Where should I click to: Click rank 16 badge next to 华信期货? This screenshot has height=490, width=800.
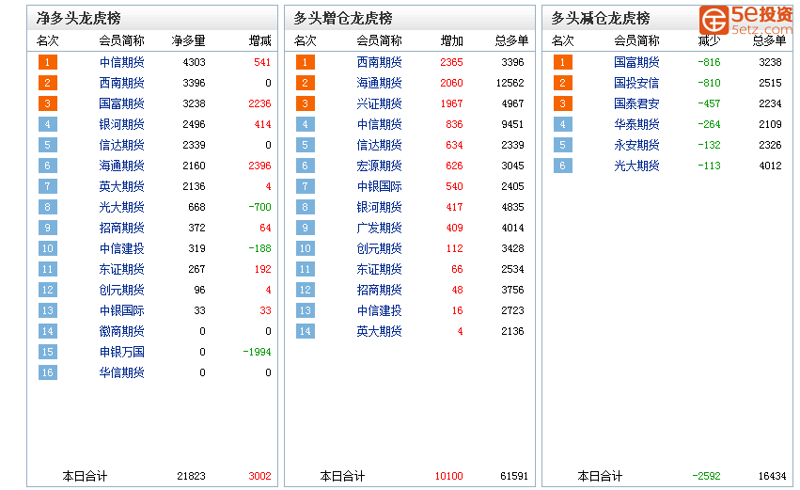(x=47, y=372)
